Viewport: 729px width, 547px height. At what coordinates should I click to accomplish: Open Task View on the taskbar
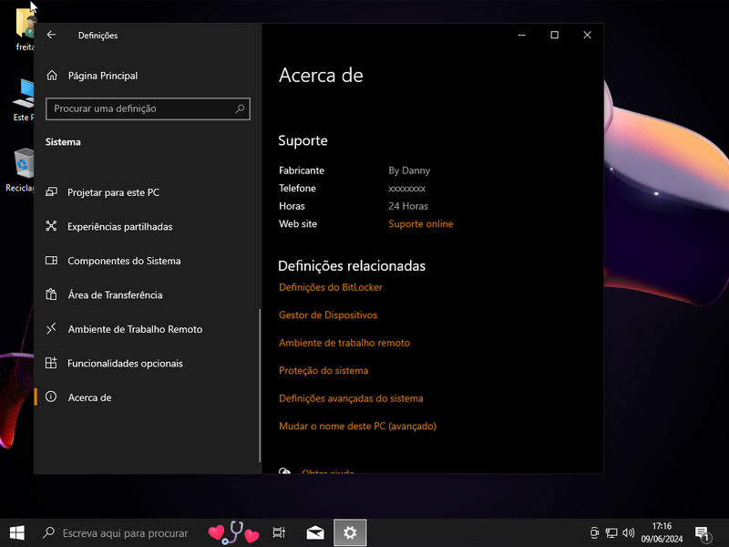[x=279, y=532]
